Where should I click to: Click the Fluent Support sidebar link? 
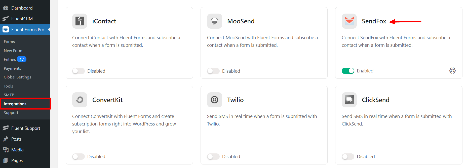26,128
